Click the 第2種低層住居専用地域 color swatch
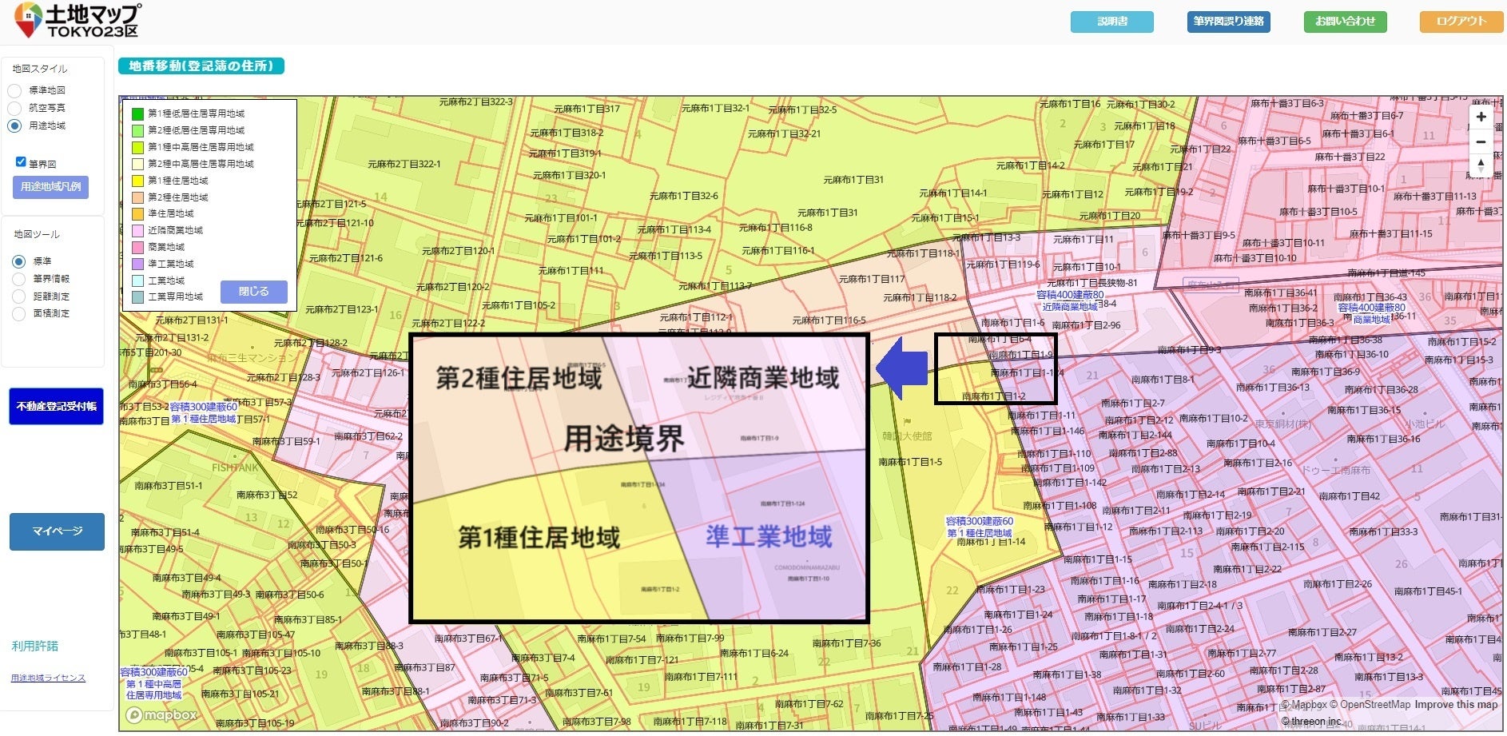The image size is (1507, 736). click(x=137, y=130)
